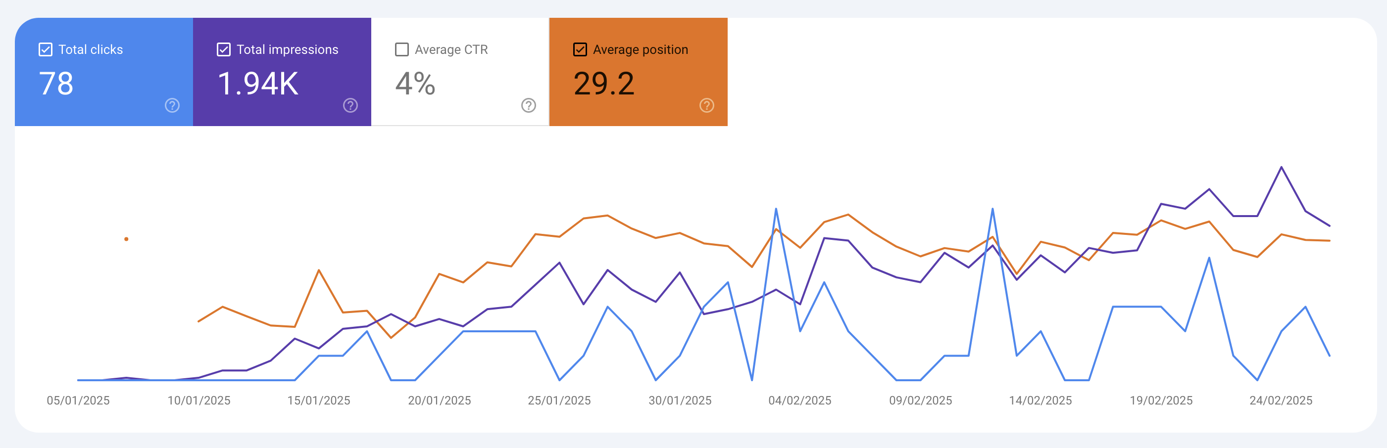Click the 29.2 average position value
The image size is (1387, 448).
(603, 84)
